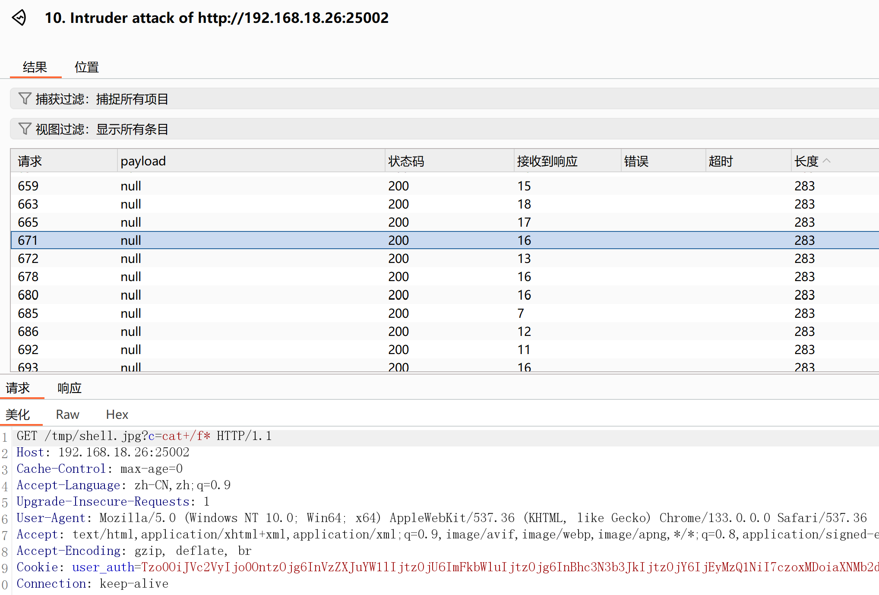Click the 请求 column header
Viewport: 879px width, 595px height.
coord(30,161)
